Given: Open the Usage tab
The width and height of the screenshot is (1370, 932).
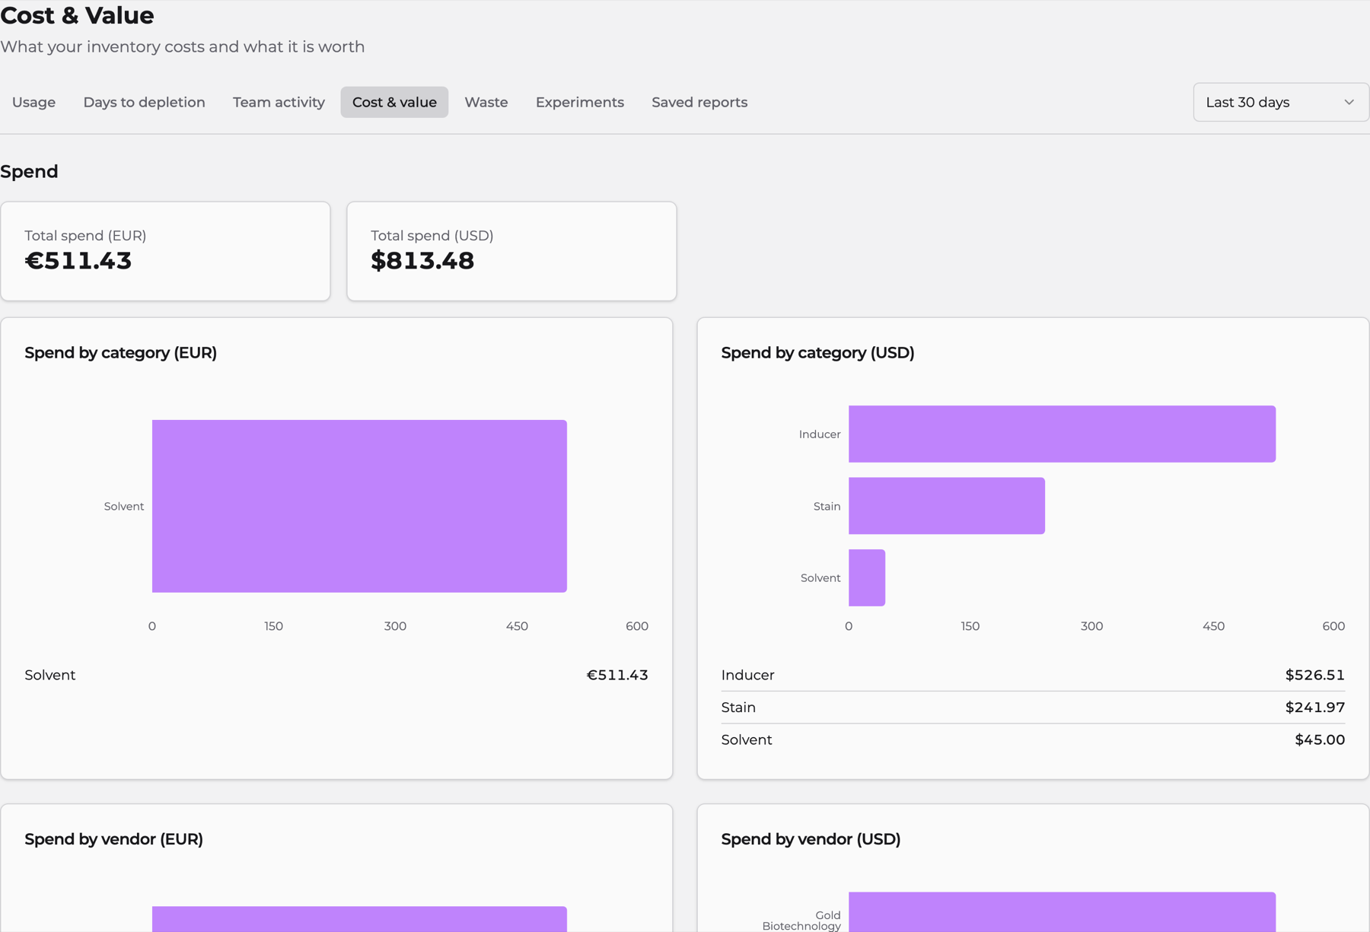Looking at the screenshot, I should point(33,102).
